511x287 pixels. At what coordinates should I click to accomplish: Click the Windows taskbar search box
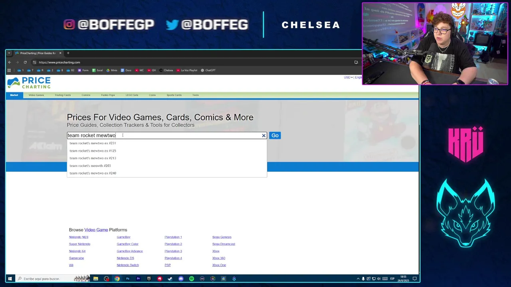coord(53,279)
